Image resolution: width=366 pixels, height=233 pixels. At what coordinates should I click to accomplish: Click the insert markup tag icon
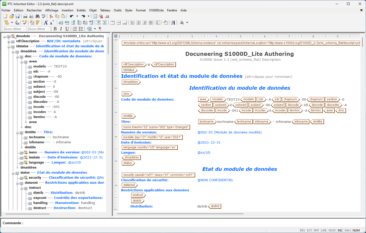click(7, 22)
